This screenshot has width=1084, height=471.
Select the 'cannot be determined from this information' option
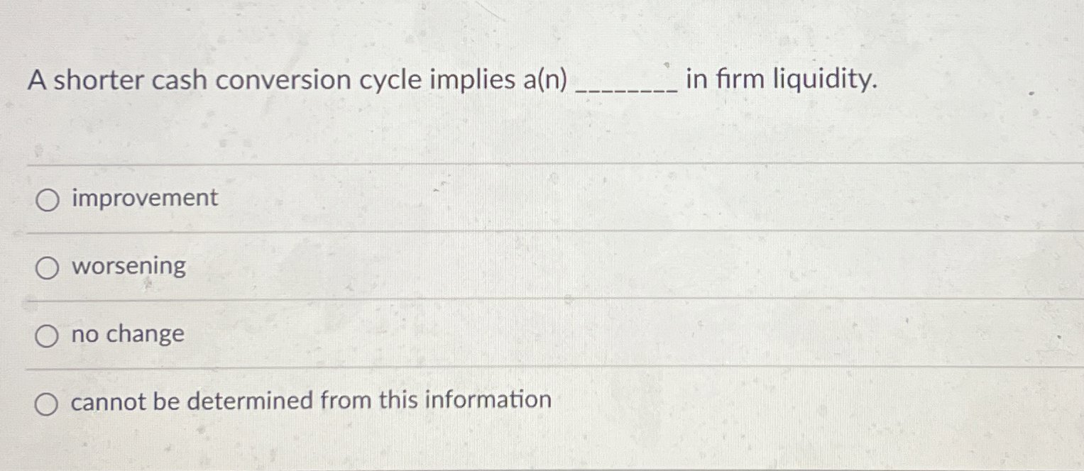[x=47, y=401]
